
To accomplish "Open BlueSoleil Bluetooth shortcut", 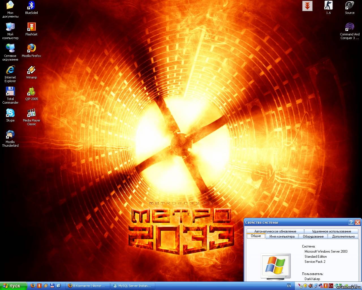I will (31, 8).
